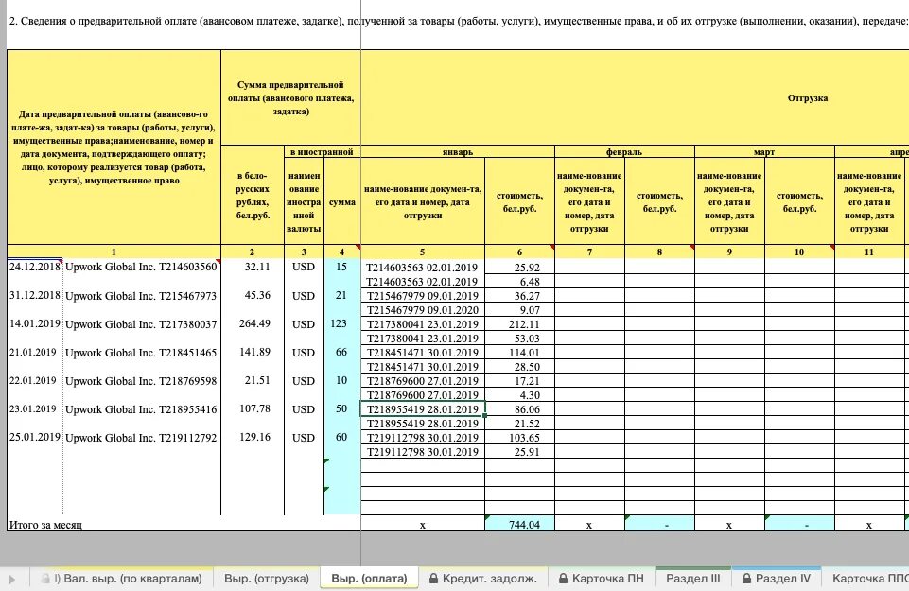Select the cost value 212.11
Screen dimensions: 909x591
click(x=519, y=324)
